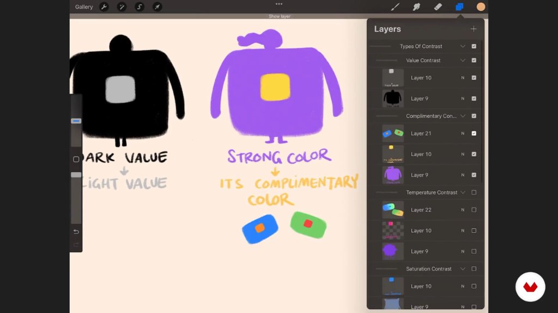Select the purple Layer 9 thumbnail
The height and width of the screenshot is (313, 558).
coord(393,175)
